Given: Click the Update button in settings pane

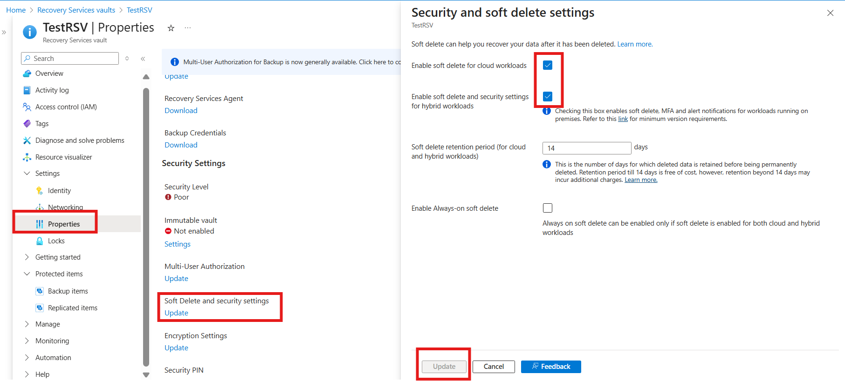Looking at the screenshot, I should [444, 367].
